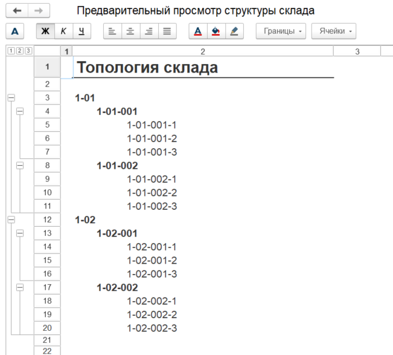393x355 pixels.
Task: Open the Границы dropdown
Action: pyautogui.click(x=281, y=31)
